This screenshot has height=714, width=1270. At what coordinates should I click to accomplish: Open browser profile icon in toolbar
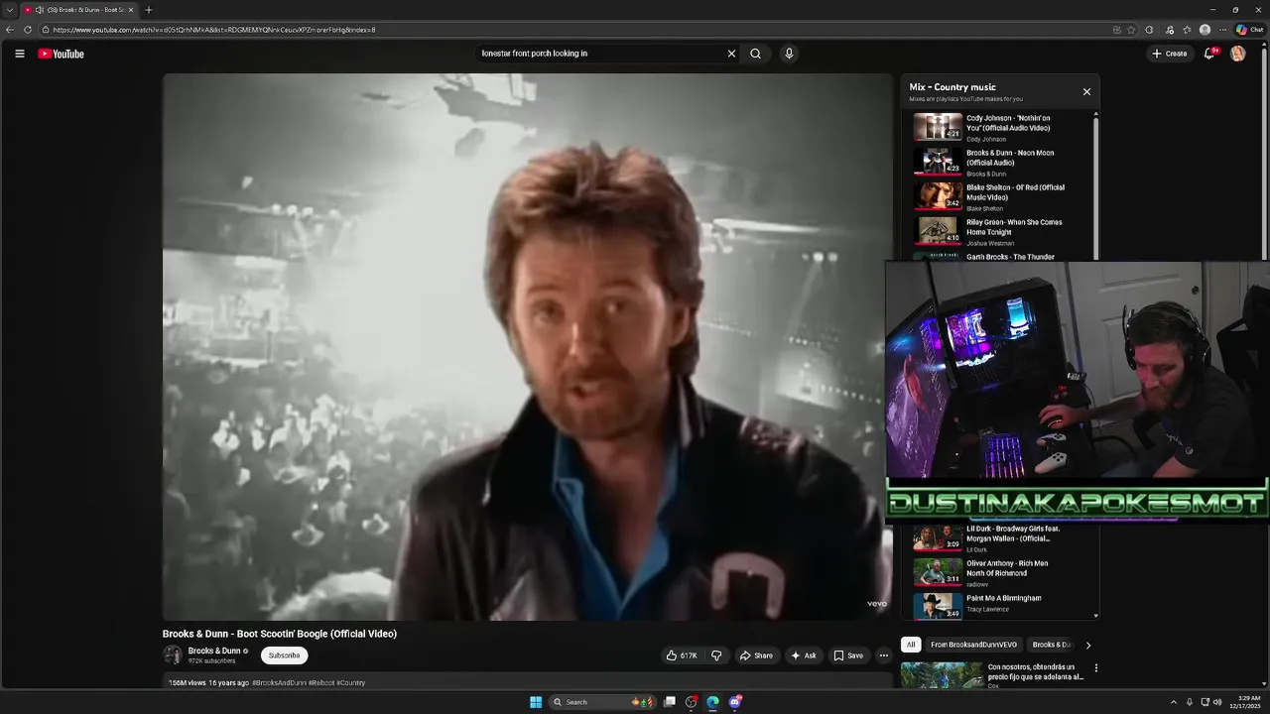tap(1205, 30)
